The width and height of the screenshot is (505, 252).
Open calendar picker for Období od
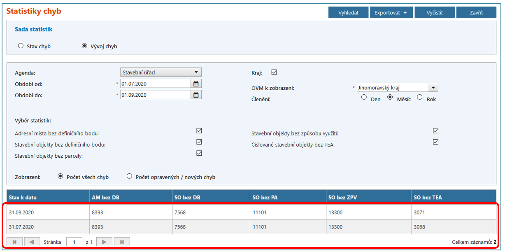click(x=196, y=84)
